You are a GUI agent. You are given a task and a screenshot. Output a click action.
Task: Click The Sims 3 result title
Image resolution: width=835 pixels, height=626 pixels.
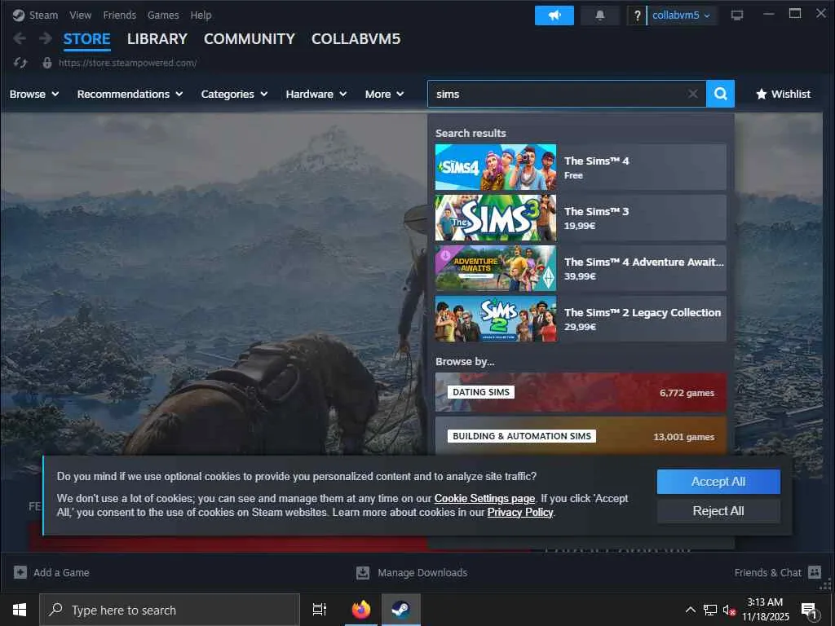pyautogui.click(x=596, y=211)
